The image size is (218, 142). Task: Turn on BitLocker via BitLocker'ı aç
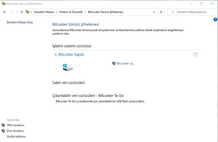(125, 63)
